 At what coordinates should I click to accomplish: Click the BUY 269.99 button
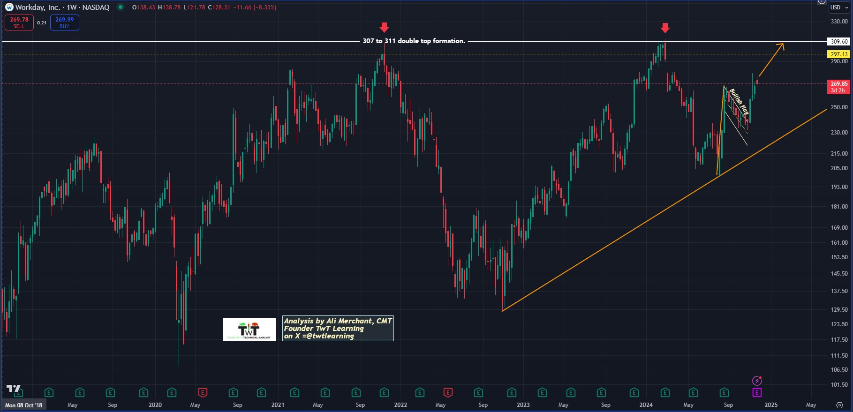click(x=65, y=22)
